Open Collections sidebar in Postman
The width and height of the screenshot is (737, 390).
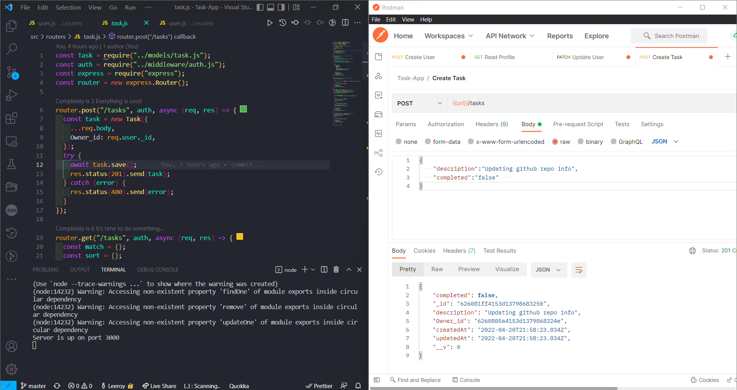click(x=378, y=56)
